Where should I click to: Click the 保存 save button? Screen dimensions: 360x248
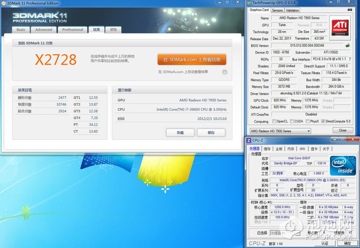pyautogui.click(x=211, y=133)
